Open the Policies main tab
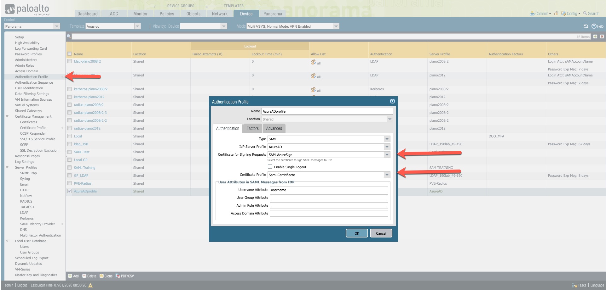The image size is (606, 290). (167, 14)
